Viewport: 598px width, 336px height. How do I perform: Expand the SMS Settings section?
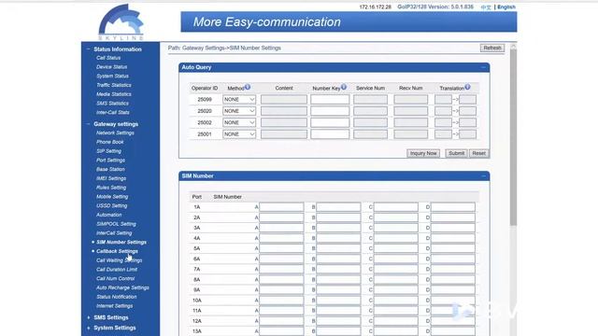[89, 317]
